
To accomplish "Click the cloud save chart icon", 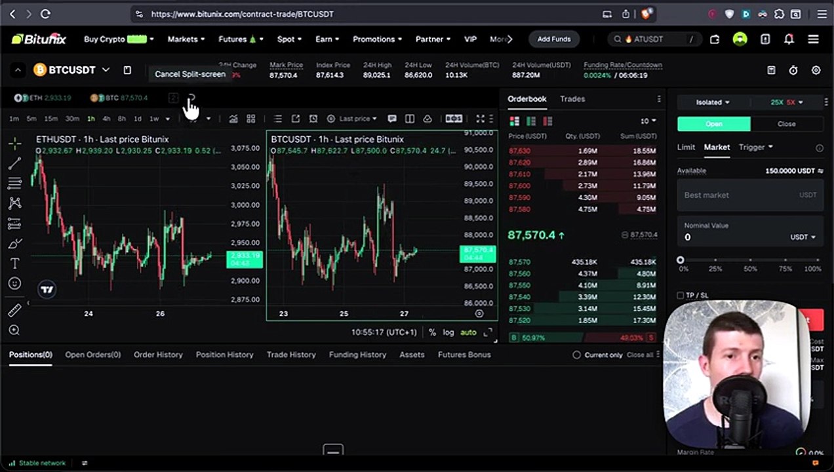I will click(x=427, y=119).
